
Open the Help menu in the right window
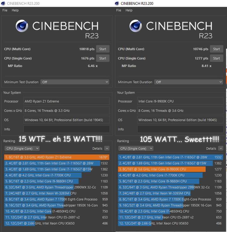click(x=129, y=10)
